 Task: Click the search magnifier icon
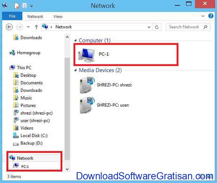click(x=205, y=27)
